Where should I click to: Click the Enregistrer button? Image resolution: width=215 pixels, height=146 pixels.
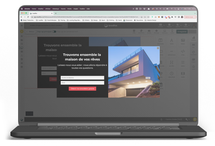182,32
